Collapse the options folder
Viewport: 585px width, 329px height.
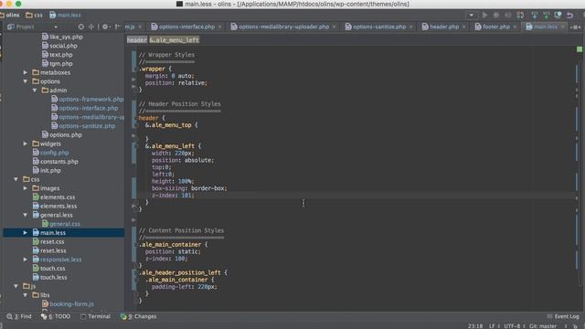26,81
